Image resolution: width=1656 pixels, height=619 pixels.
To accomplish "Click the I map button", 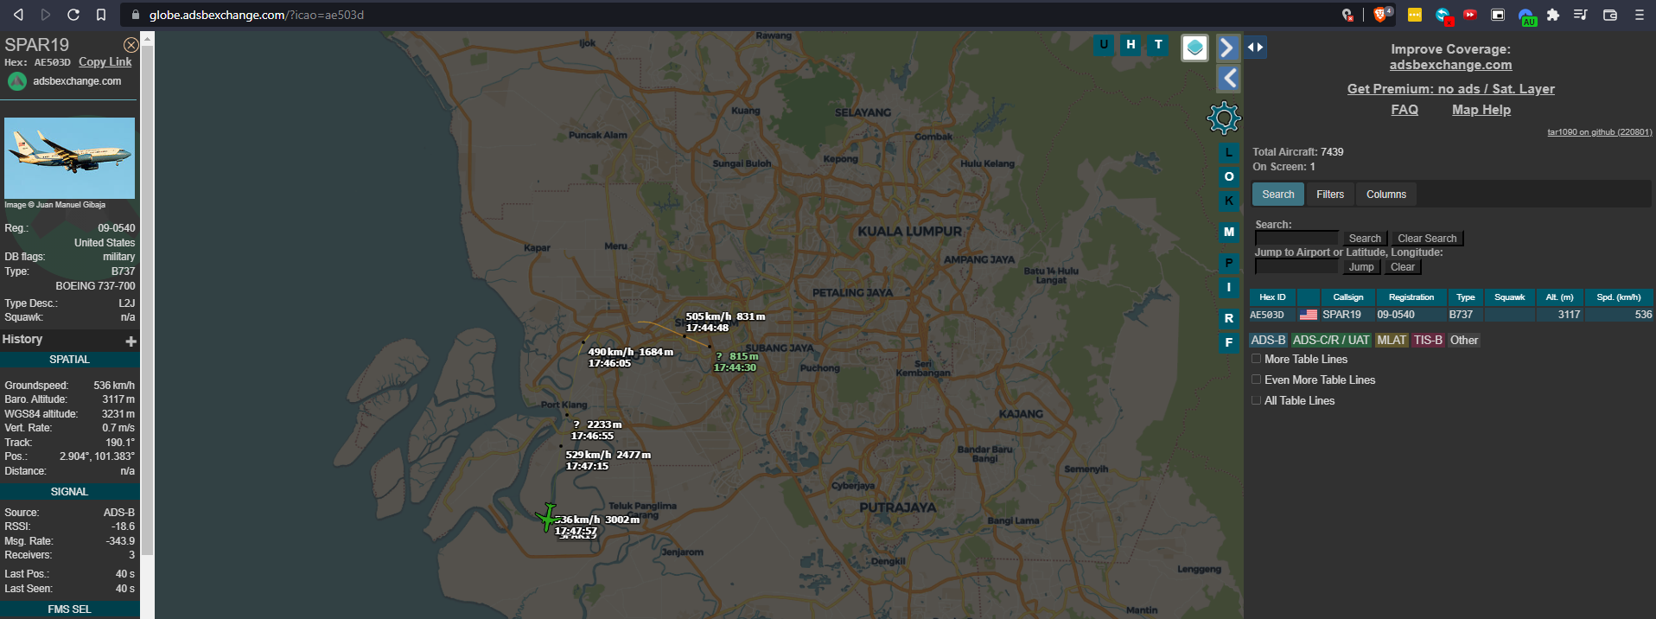I will (x=1229, y=287).
